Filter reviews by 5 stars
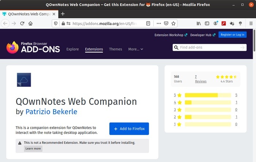Screen dimensions: 256x162 point(178,95)
